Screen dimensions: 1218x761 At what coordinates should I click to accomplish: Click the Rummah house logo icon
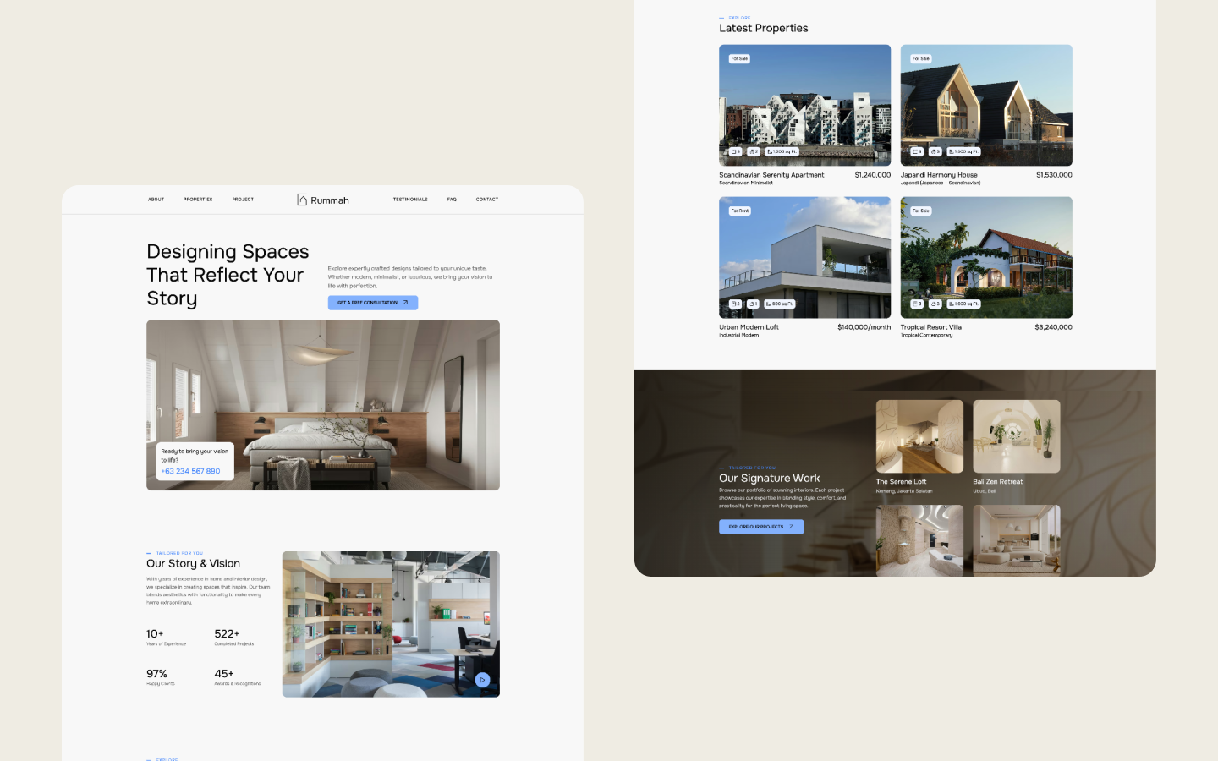click(302, 200)
